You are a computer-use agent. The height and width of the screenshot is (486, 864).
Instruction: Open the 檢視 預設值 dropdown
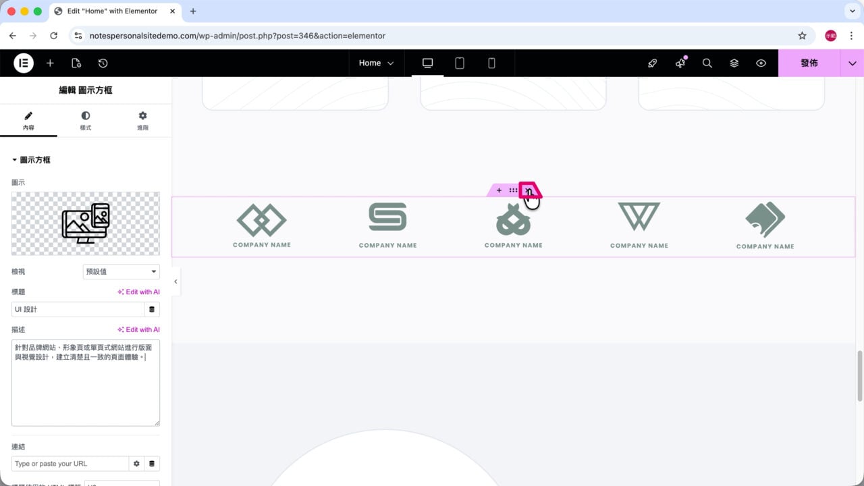[x=121, y=271]
